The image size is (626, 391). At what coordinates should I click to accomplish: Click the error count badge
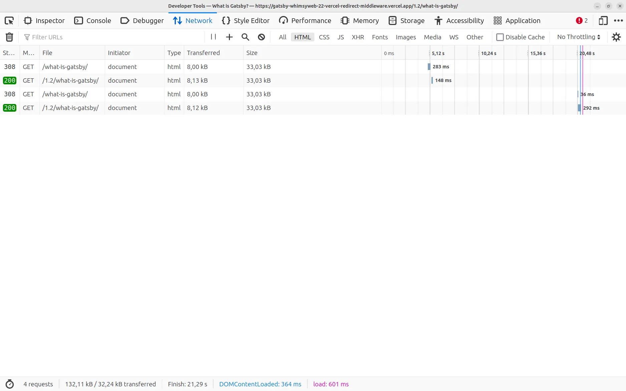tap(582, 21)
